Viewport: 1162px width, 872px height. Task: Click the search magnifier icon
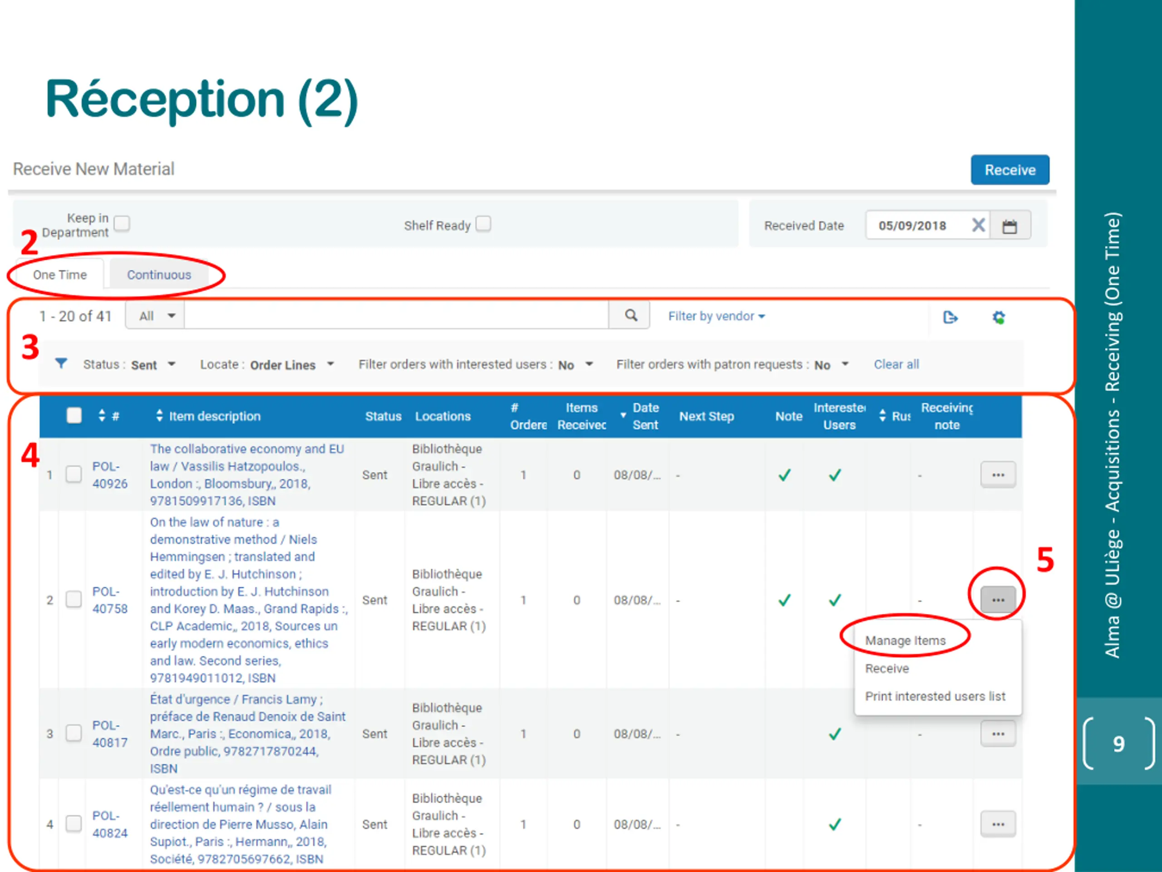coord(630,315)
